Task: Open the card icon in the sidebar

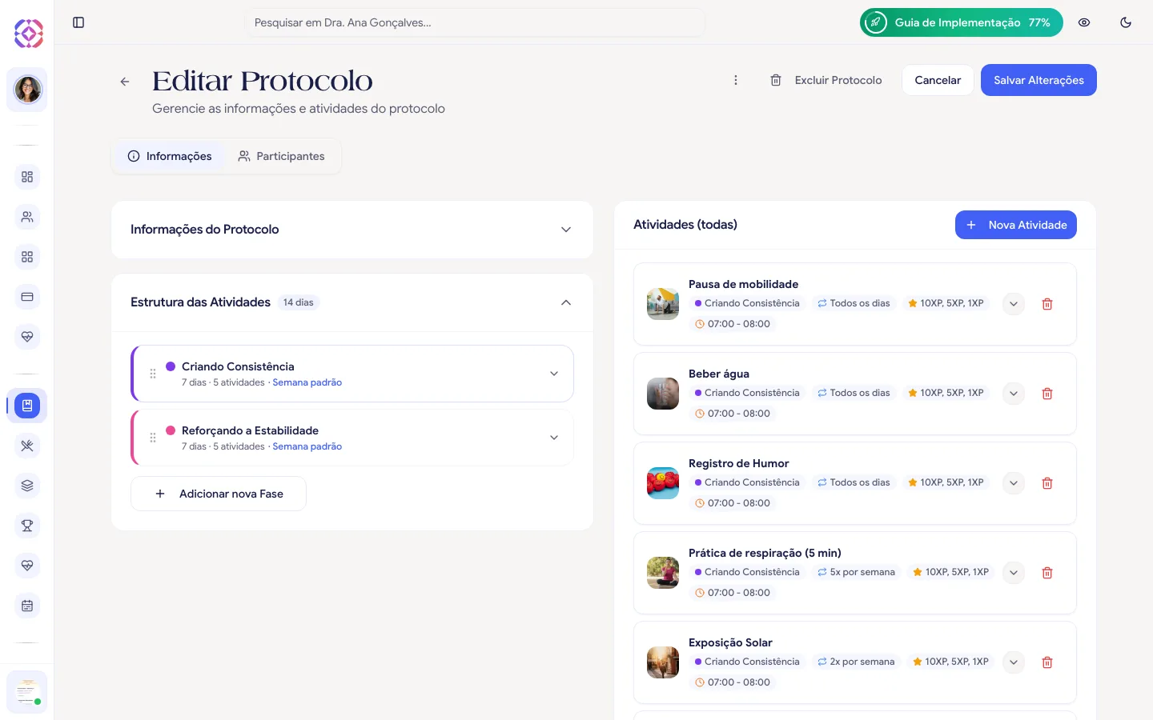Action: click(27, 297)
